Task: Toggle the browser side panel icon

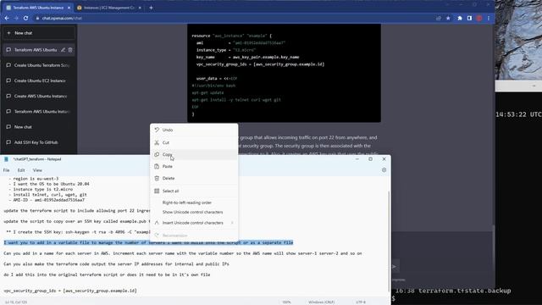Action: click(x=469, y=18)
